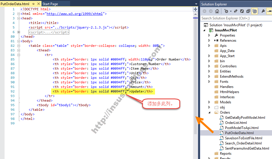Expand the Apis folder node
Screen dimensions: 272x159
(209, 46)
